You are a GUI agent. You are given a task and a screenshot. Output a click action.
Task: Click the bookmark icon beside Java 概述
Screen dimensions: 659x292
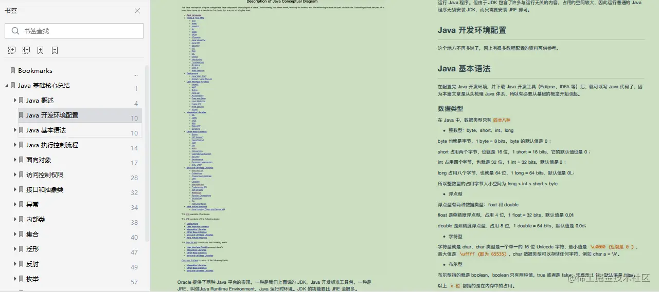pyautogui.click(x=21, y=101)
